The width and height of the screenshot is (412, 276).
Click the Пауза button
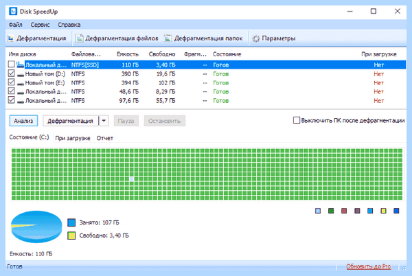126,121
